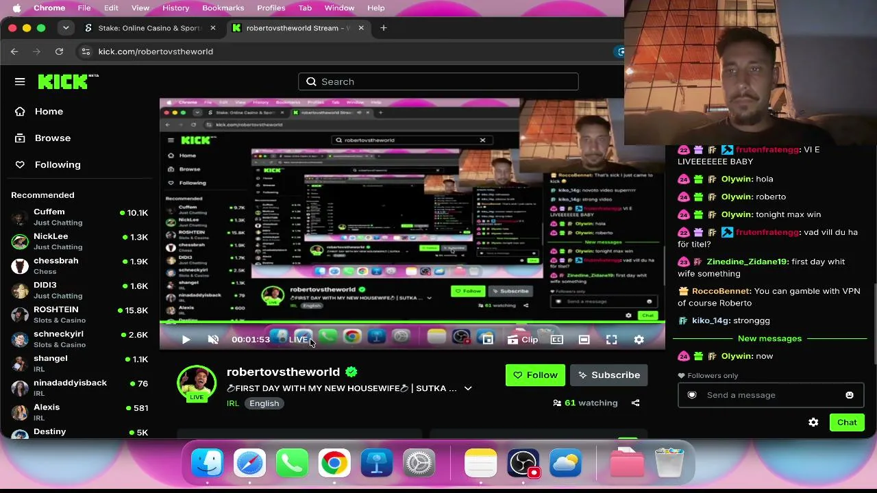The width and height of the screenshot is (877, 493).
Task: Open Cuffem's recommended channel
Action: [x=79, y=217]
